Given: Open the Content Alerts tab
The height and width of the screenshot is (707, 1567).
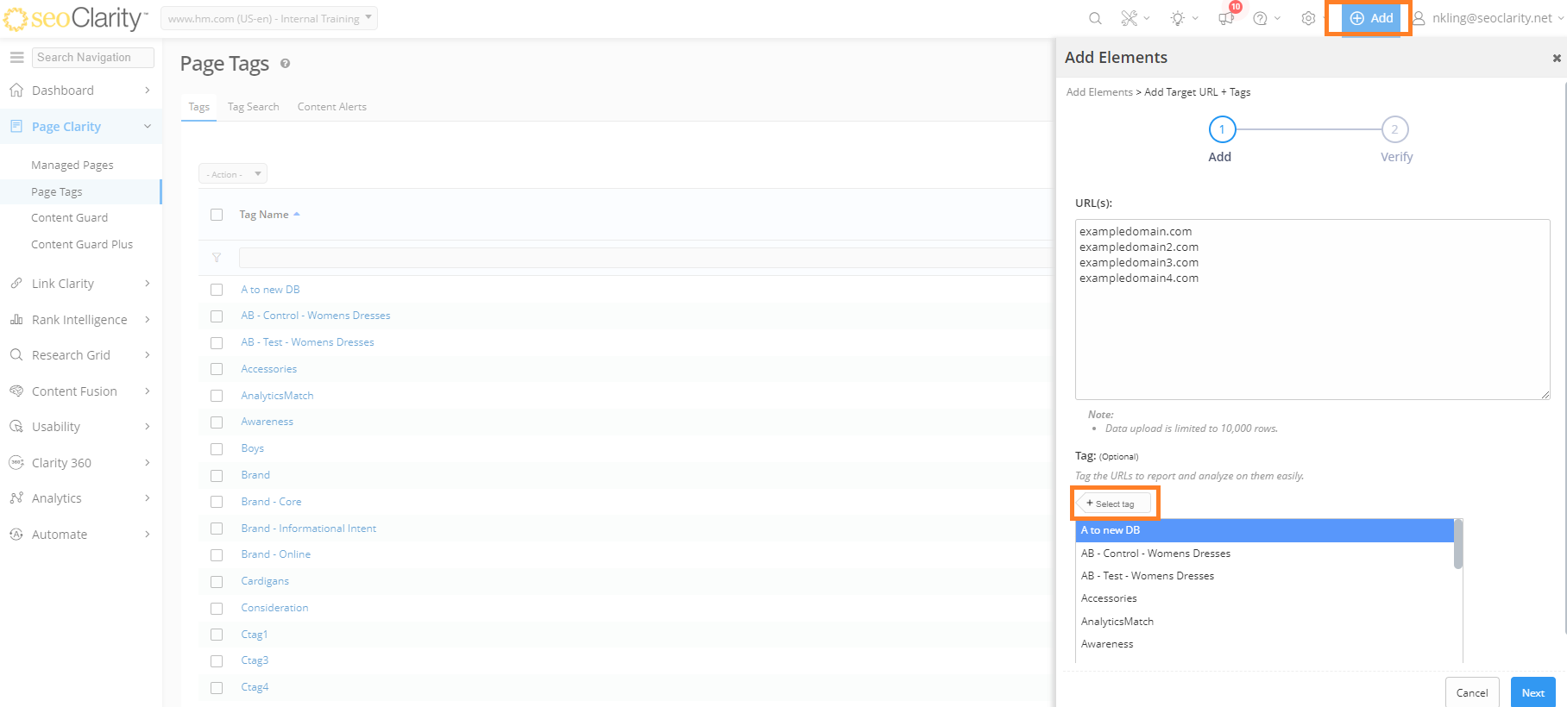Looking at the screenshot, I should [x=331, y=107].
